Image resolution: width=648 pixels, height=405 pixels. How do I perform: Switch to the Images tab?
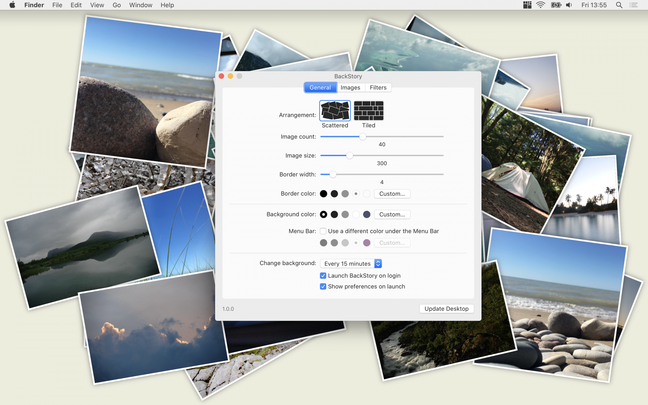[350, 87]
